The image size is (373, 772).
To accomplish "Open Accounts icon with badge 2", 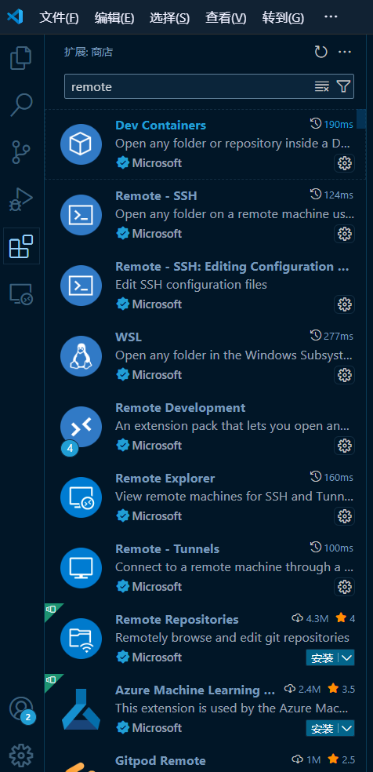I will [22, 709].
